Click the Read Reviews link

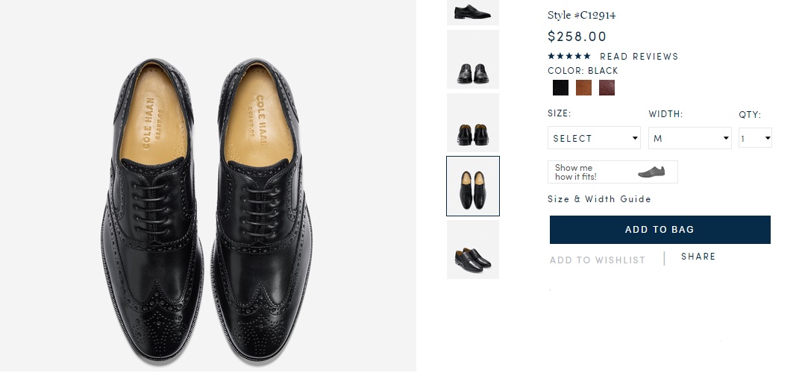point(639,57)
